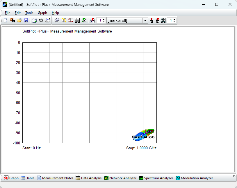Viewport: 237px width, 188px height.
Task: Switch to the Table view
Action: pos(28,178)
